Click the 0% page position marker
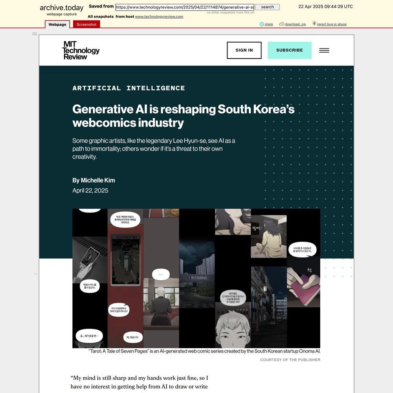 coord(35,33)
